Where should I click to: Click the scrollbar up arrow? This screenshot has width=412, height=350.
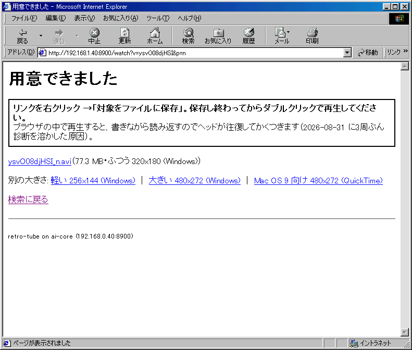point(405,66)
